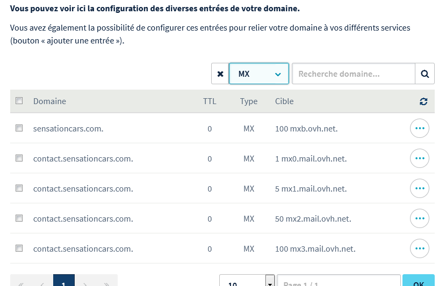This screenshot has width=446, height=286.
Task: Toggle the select-all checkbox in the table header
Action: pos(19,101)
